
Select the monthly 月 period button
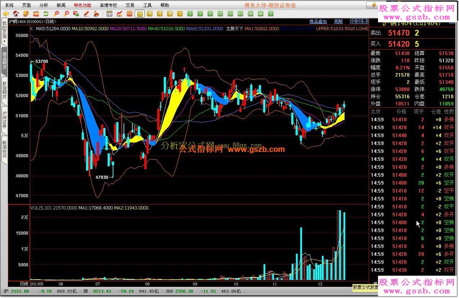160,14
